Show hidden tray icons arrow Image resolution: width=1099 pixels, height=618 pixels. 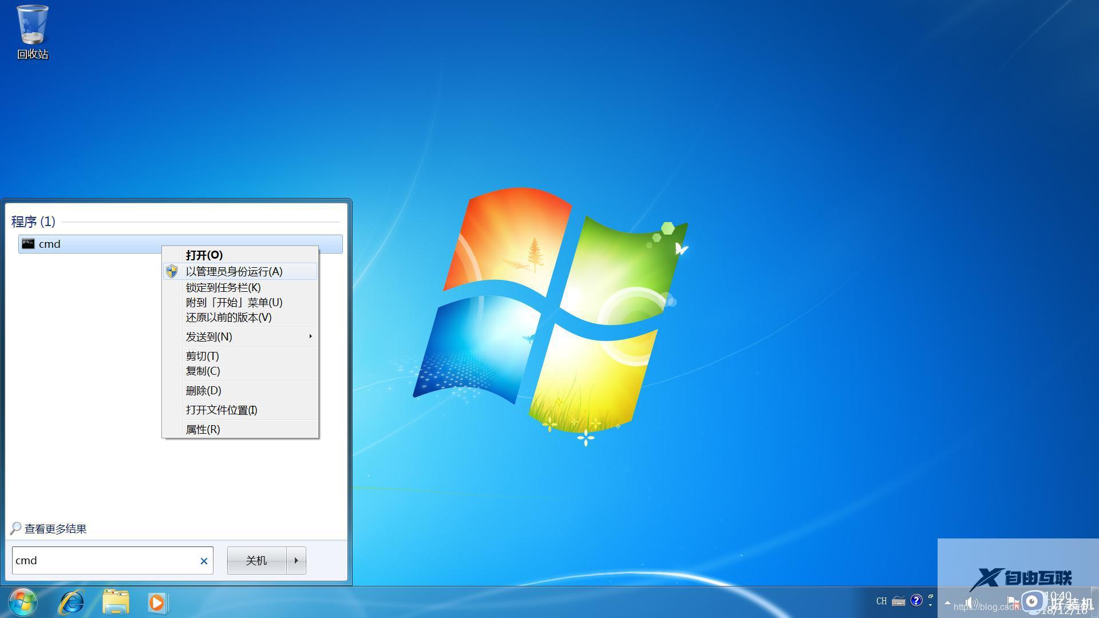(x=947, y=602)
